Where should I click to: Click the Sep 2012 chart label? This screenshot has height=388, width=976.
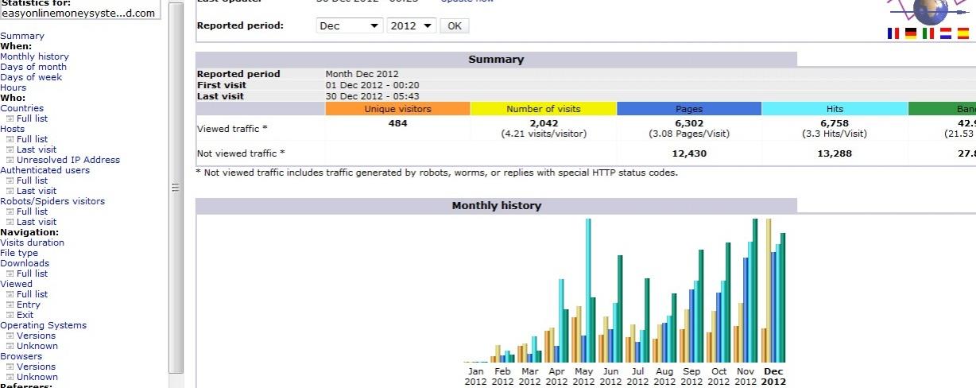click(691, 376)
